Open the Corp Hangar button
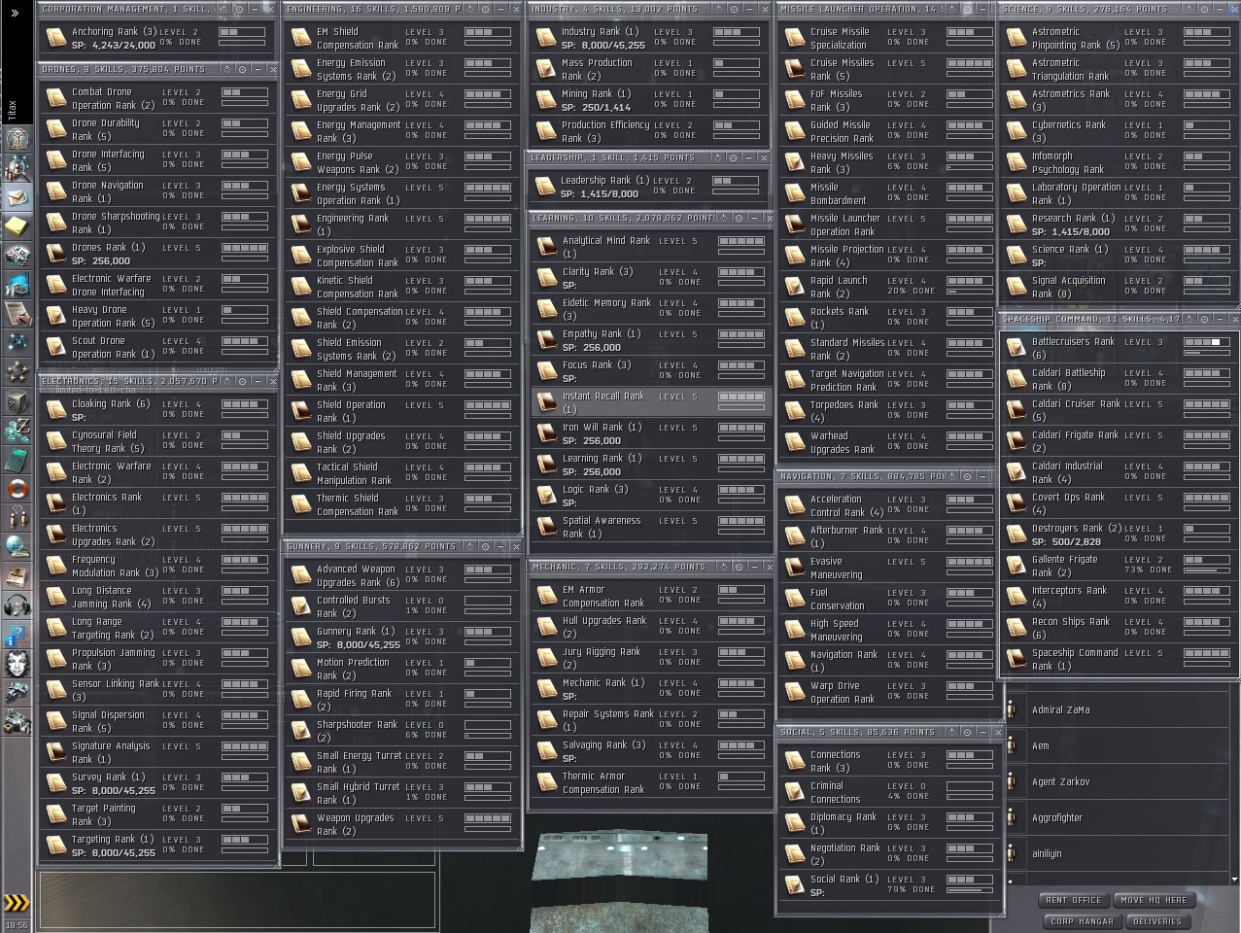 1081,921
